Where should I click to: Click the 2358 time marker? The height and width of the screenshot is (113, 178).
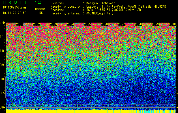[x=138, y=24]
